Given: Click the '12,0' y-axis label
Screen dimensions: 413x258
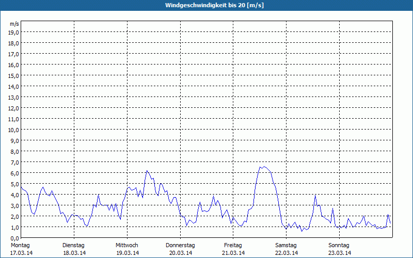Looking at the screenshot, I should (13, 108).
